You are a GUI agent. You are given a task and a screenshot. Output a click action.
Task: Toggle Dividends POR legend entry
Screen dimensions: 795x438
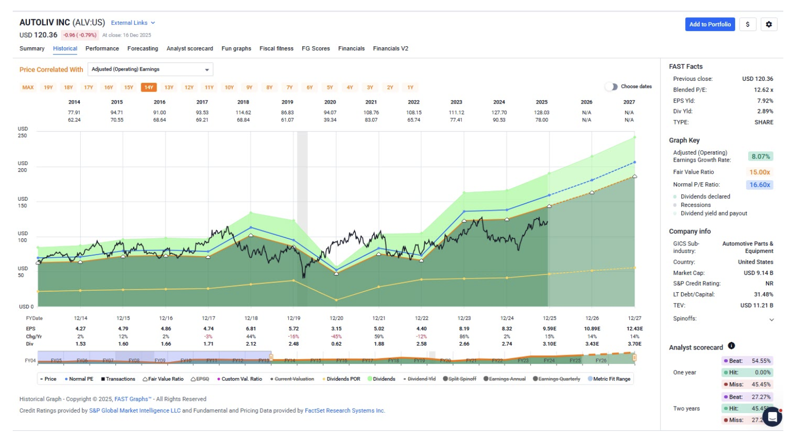click(341, 379)
